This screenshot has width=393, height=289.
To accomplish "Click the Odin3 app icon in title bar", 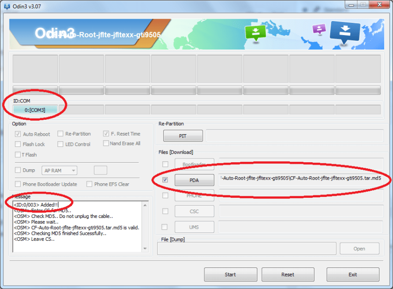I will tap(7, 6).
